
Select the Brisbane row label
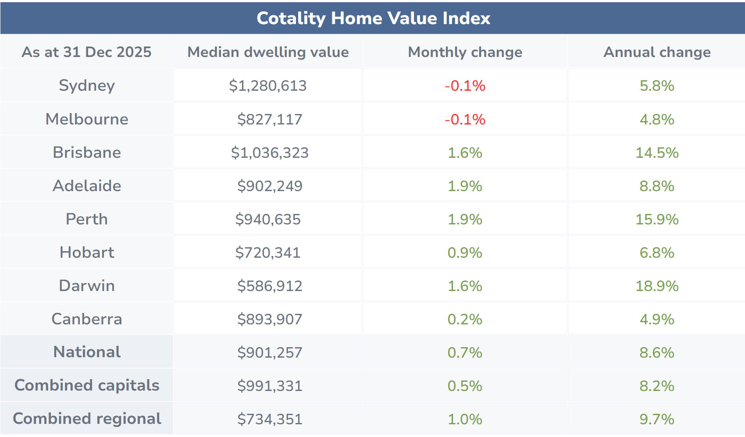[x=87, y=153]
